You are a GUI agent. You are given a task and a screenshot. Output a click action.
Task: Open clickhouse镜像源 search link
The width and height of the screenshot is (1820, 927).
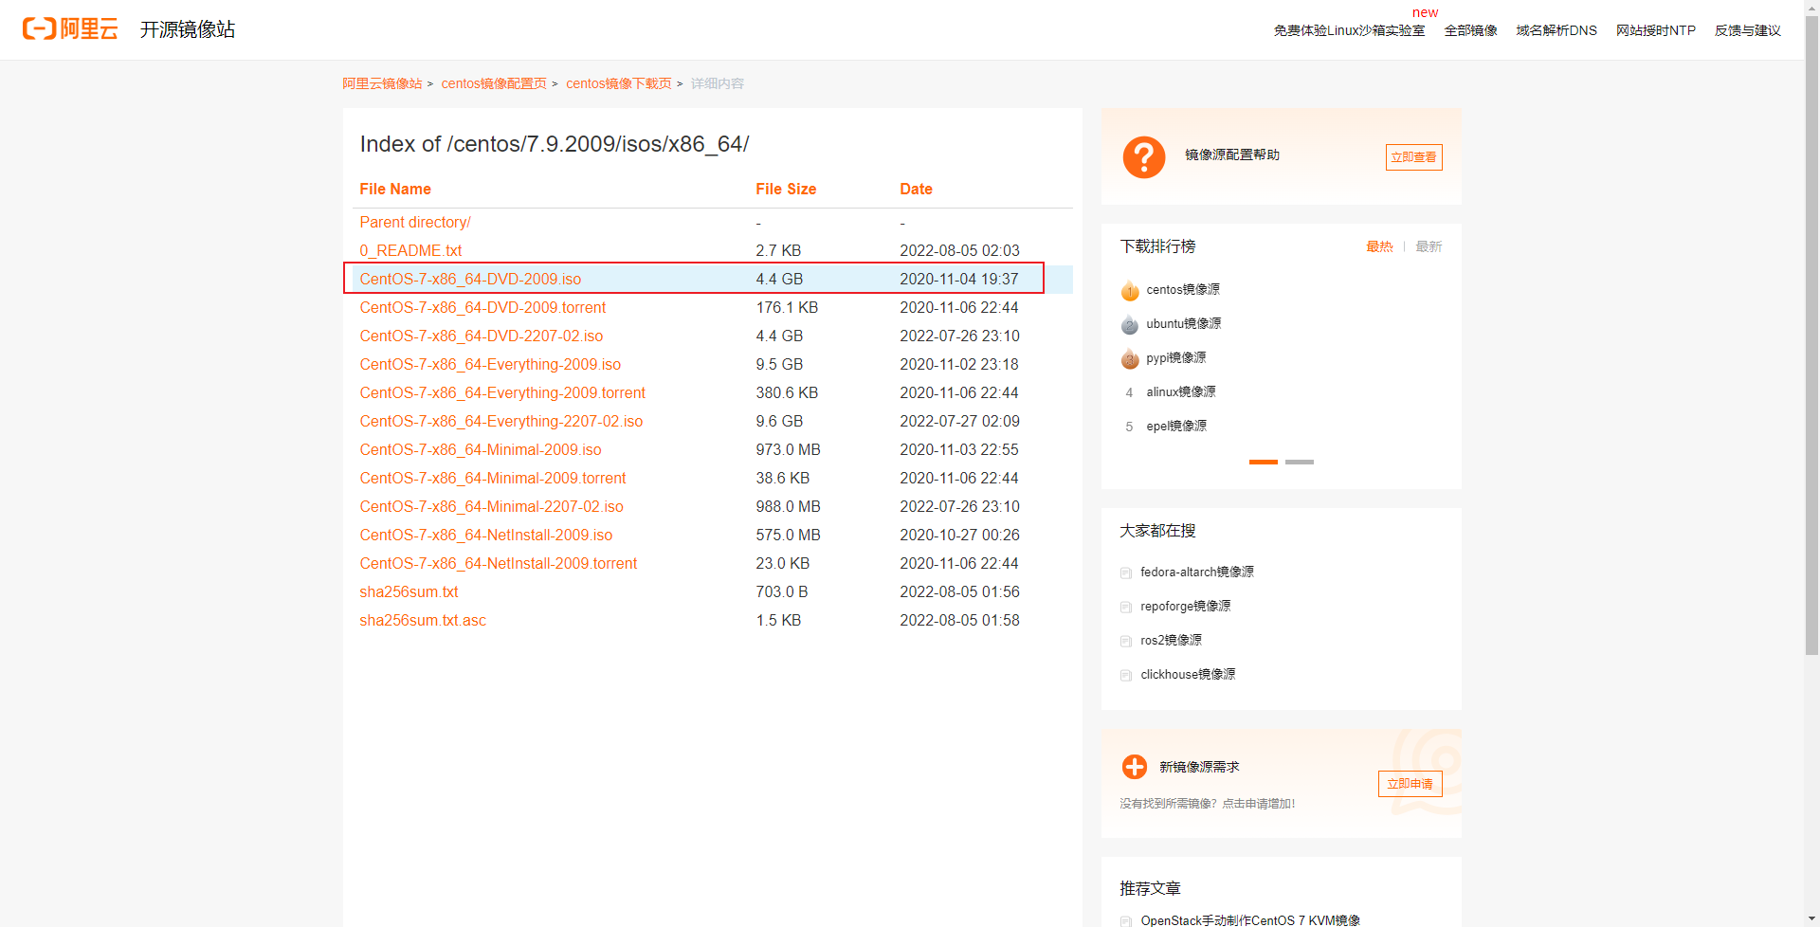(1189, 675)
